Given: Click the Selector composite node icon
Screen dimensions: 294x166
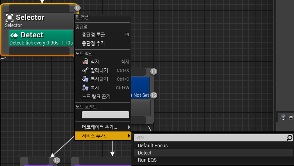Looking at the screenshot, I should [10, 17].
